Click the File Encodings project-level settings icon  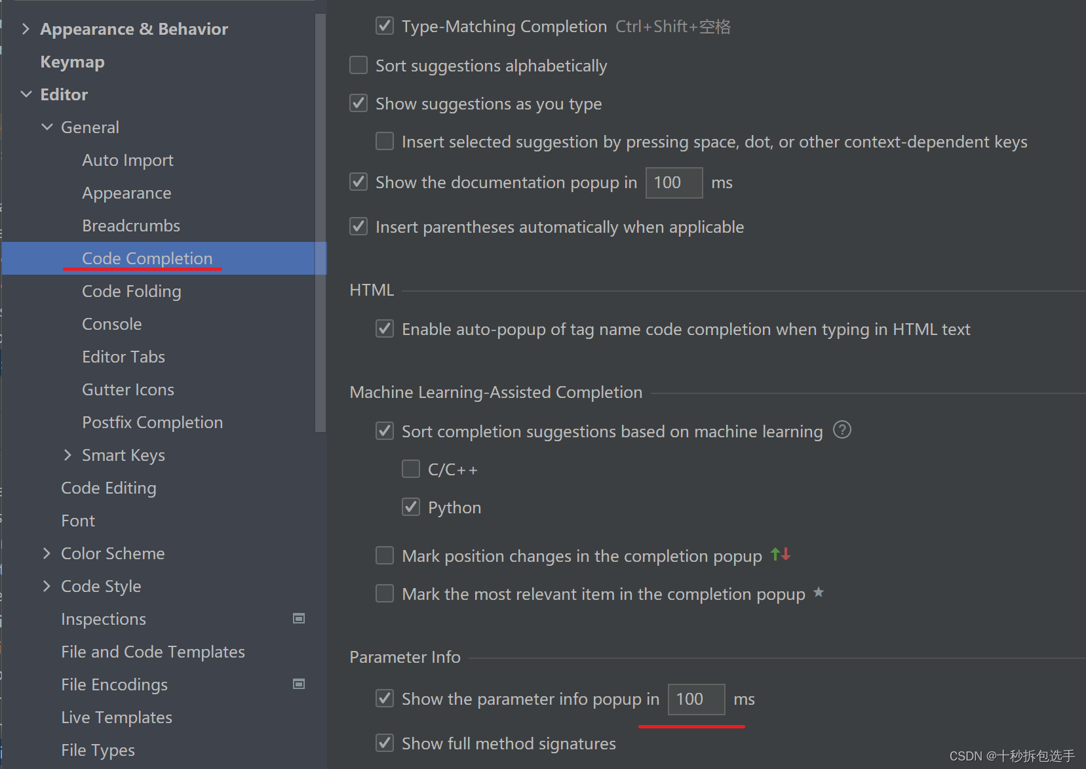click(299, 684)
